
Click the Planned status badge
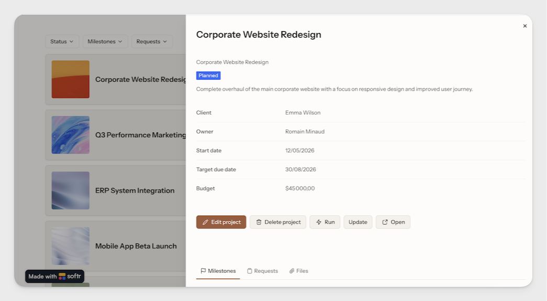[x=208, y=76]
